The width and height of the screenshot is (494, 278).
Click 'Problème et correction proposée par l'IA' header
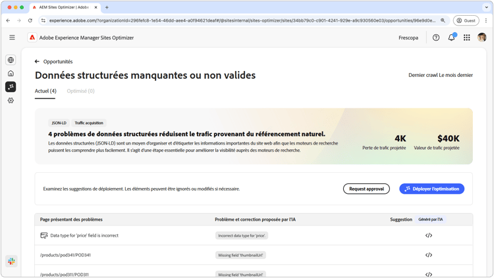[x=255, y=220]
